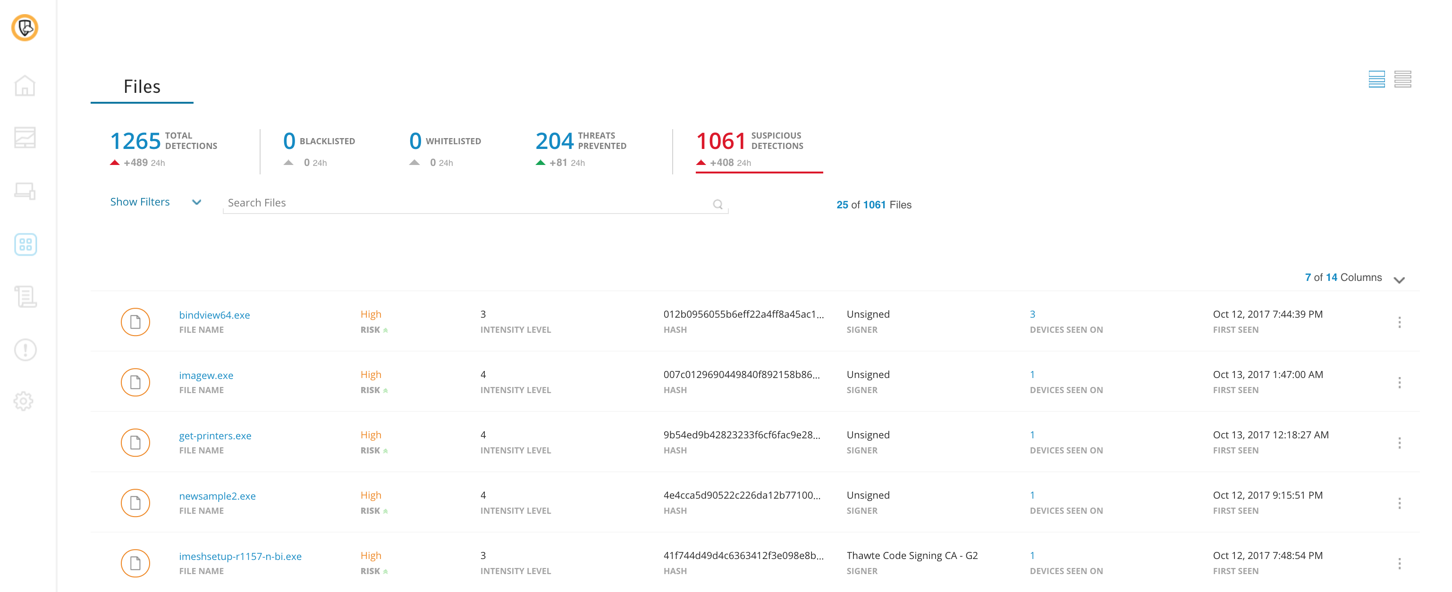Select the Threats Prevented counter

[x=581, y=148]
